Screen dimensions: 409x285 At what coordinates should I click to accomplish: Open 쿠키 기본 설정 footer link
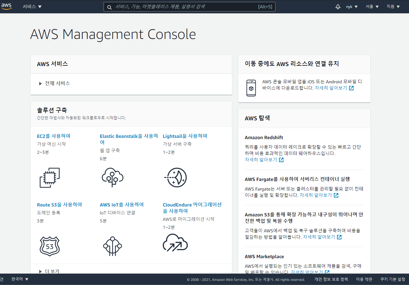point(392,280)
